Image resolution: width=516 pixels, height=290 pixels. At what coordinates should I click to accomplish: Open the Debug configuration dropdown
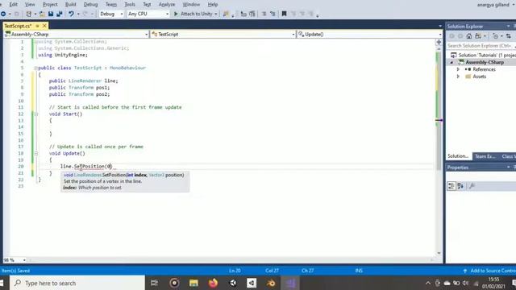122,14
